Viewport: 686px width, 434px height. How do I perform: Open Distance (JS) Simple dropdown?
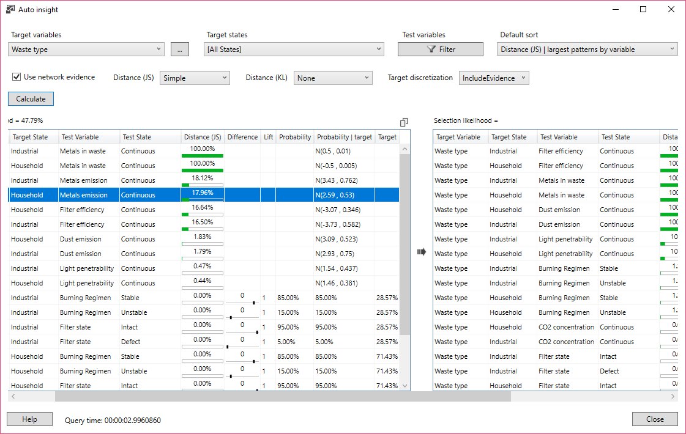195,78
